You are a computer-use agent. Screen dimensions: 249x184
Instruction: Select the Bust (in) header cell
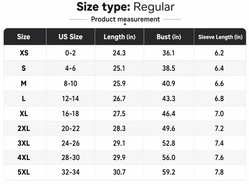169,37
